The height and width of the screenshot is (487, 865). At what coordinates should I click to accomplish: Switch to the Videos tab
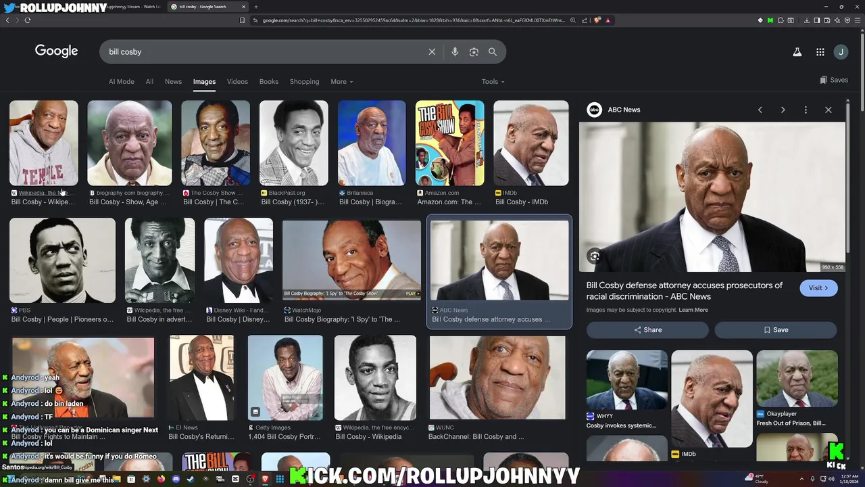[x=237, y=82]
